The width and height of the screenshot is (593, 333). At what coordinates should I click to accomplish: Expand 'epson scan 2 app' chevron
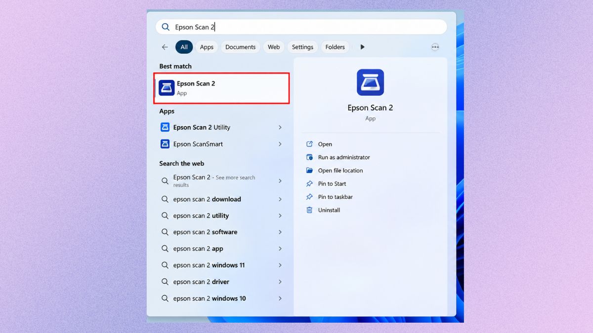click(280, 249)
